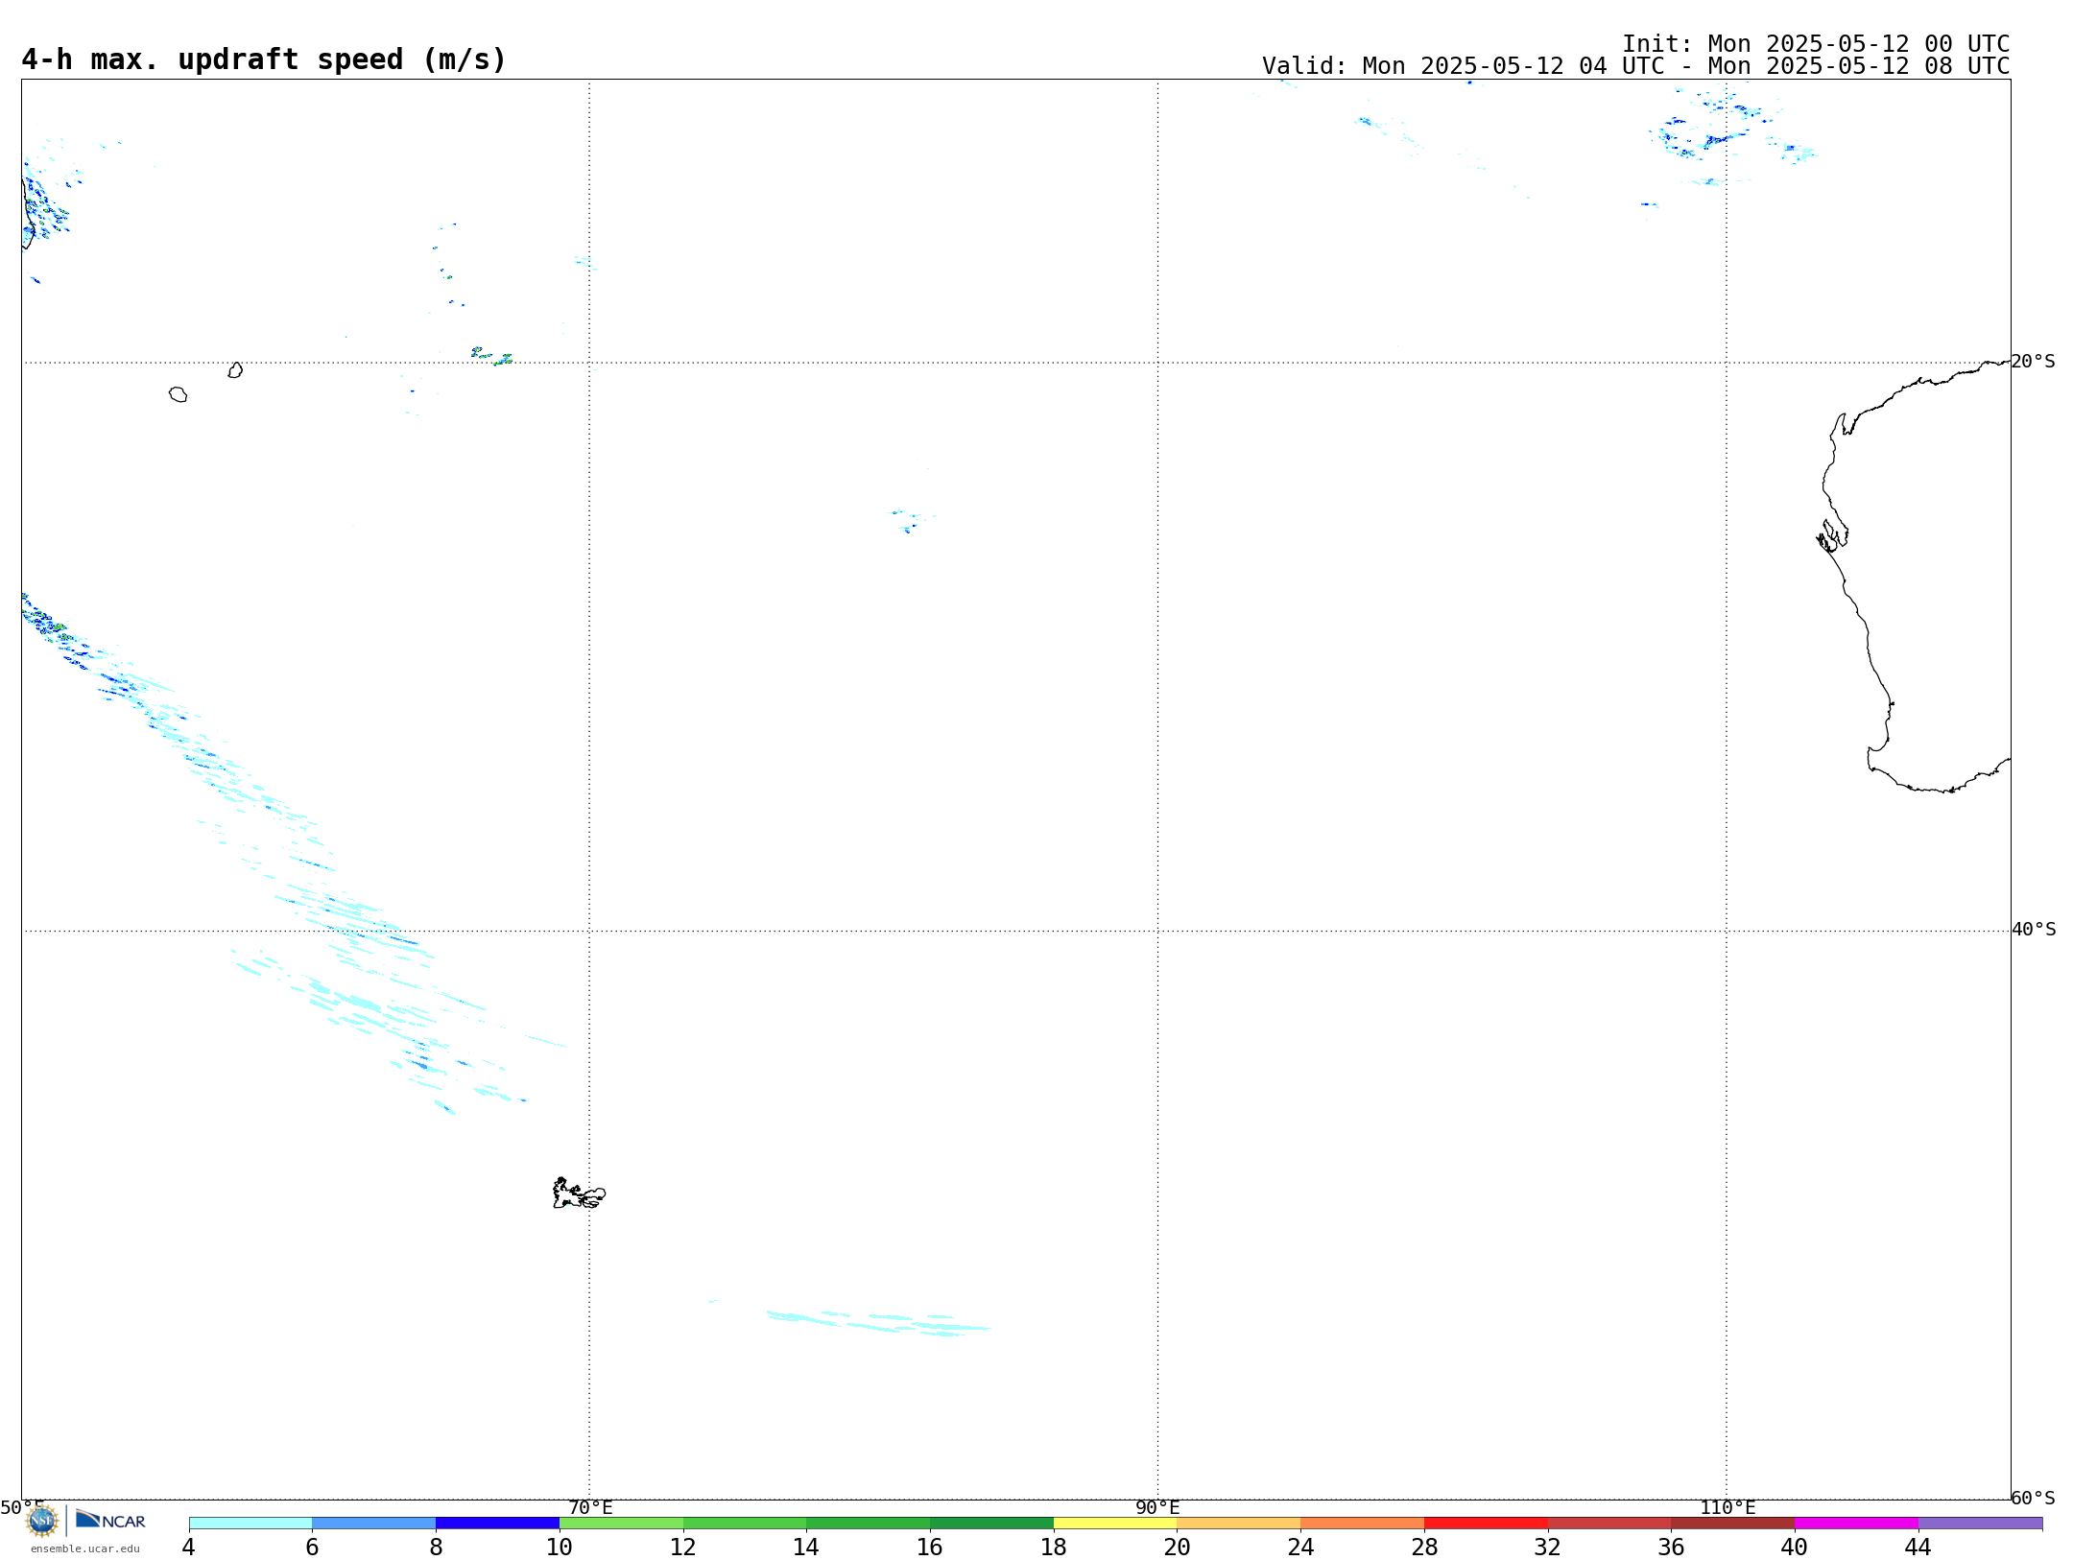Click the colorbar tick label 44

[x=1918, y=1547]
